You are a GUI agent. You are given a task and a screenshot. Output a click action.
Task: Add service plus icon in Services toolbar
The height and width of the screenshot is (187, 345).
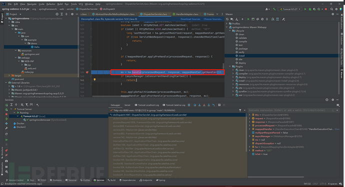(37, 105)
